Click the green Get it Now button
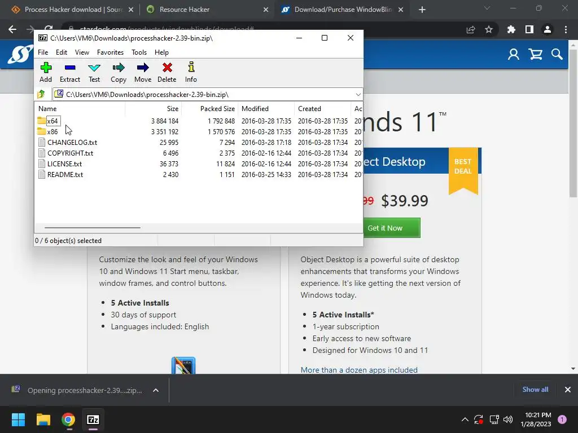Screen dimensions: 578x433 click(391, 228)
